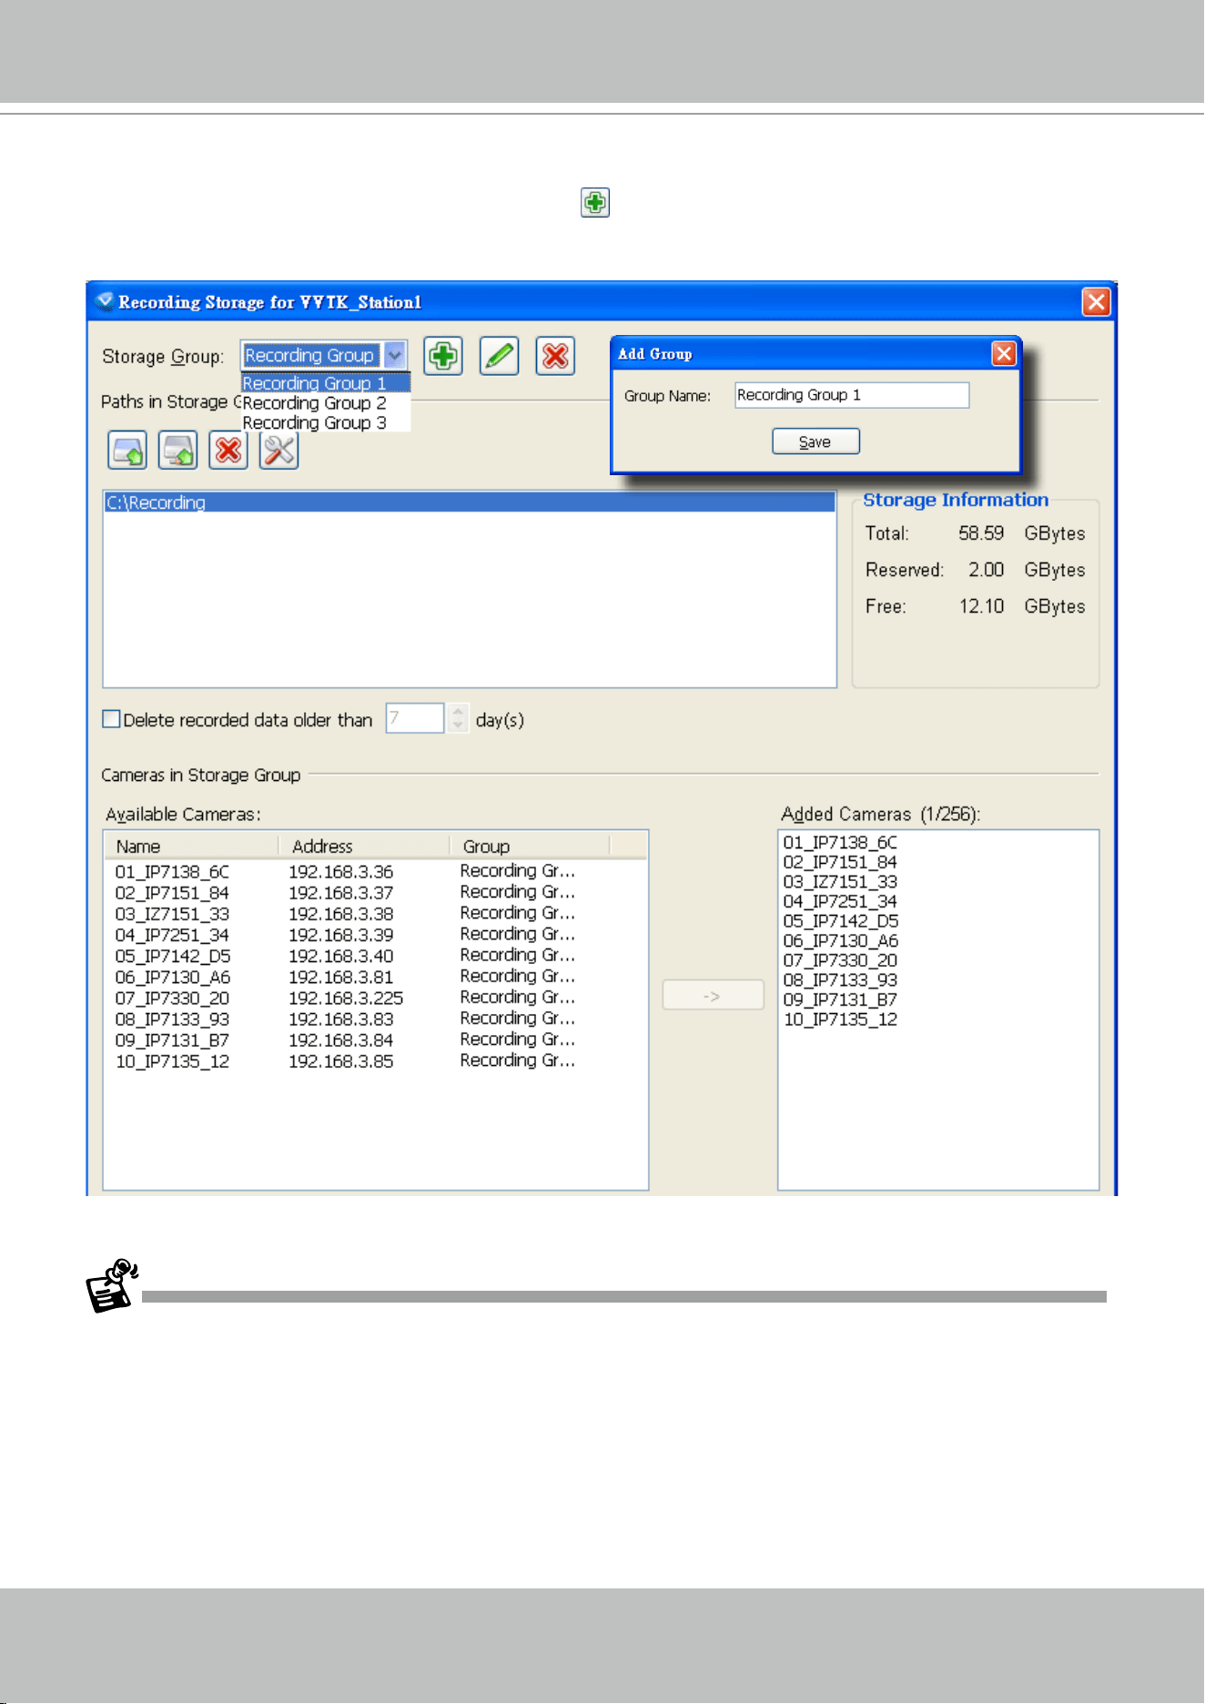The image size is (1205, 1704).
Task: Click the Reserved value 2.00 in Storage Information
Action: (987, 570)
